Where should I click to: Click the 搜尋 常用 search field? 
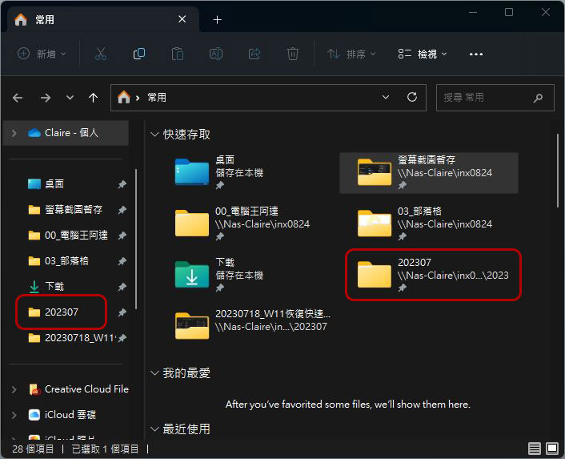point(487,98)
